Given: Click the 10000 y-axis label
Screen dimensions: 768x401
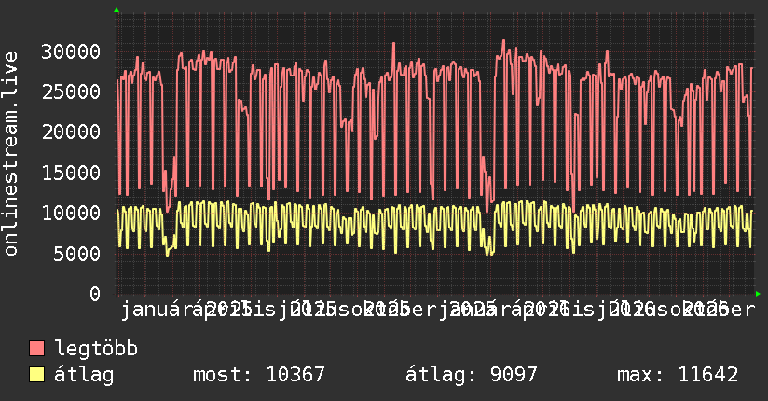Looking at the screenshot, I should (71, 213).
